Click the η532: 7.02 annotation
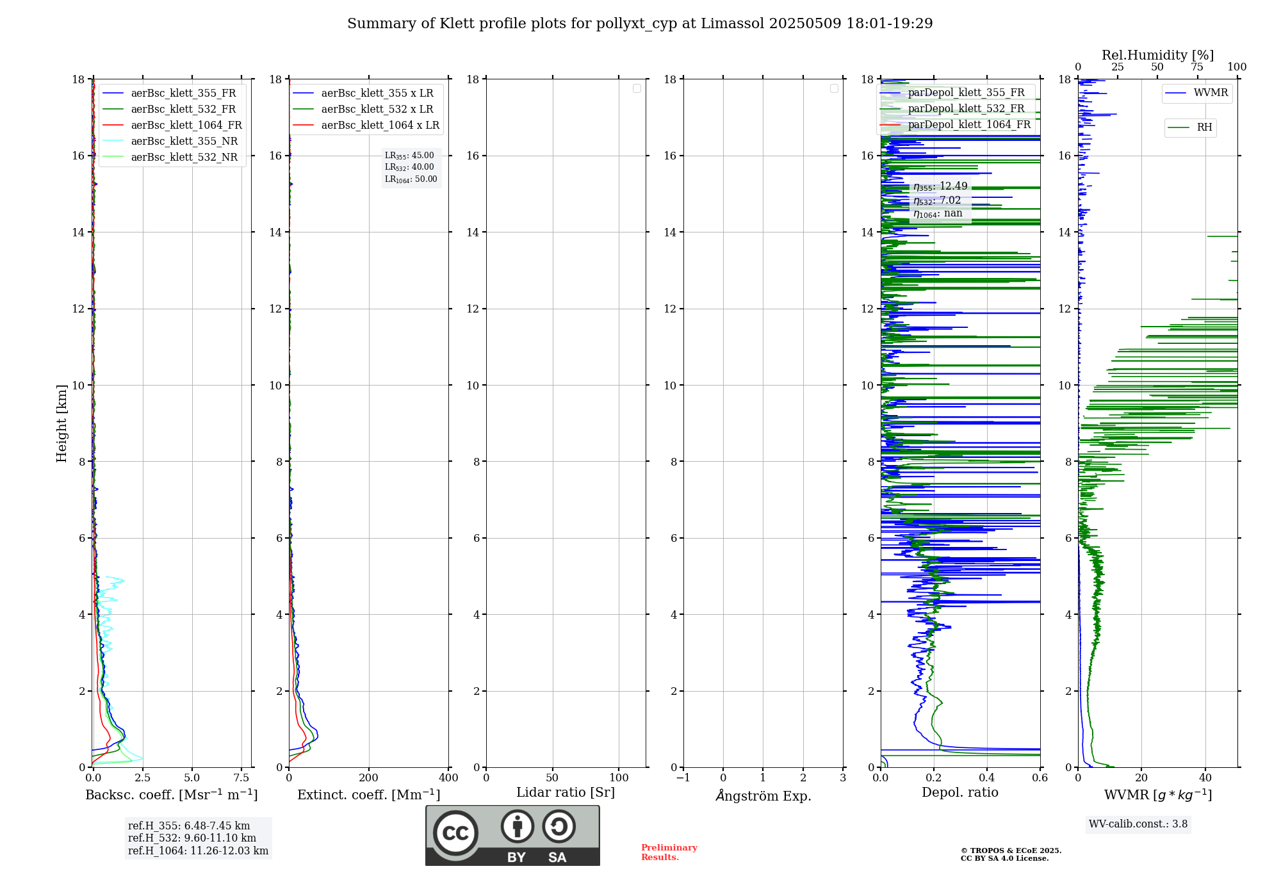The width and height of the screenshot is (1281, 871). [937, 200]
